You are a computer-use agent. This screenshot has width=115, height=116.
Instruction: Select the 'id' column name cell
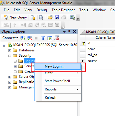(x=100, y=43)
